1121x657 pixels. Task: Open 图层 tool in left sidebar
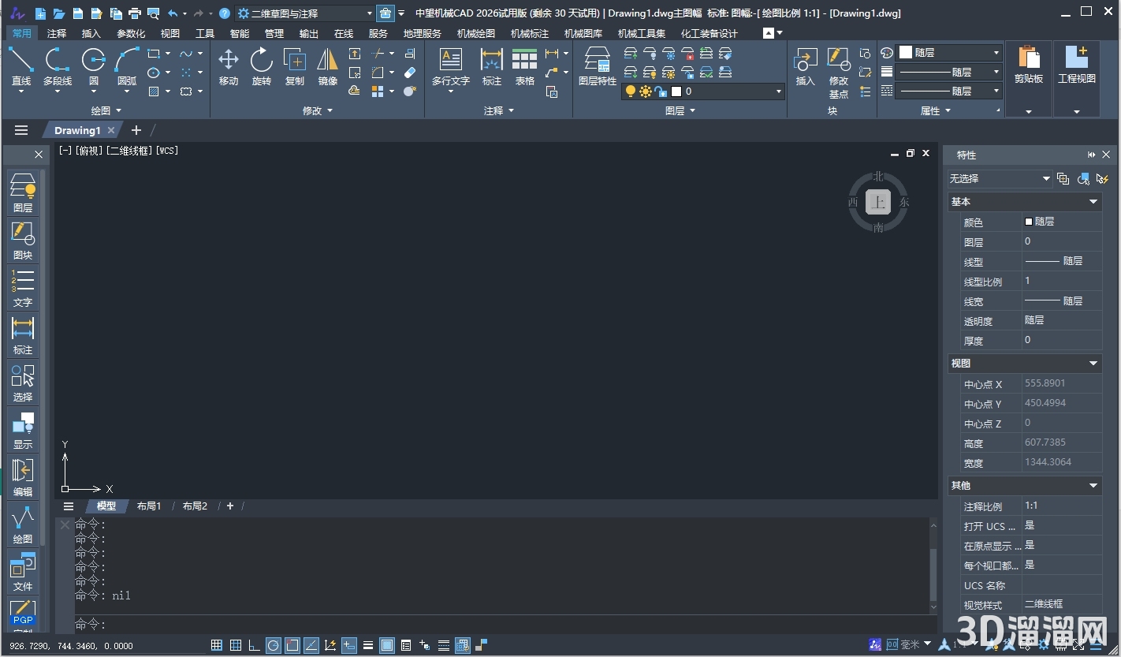pyautogui.click(x=23, y=193)
